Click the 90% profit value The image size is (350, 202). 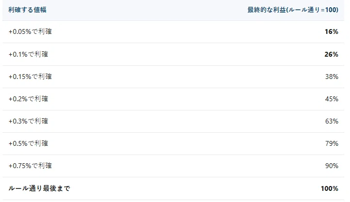tap(332, 166)
